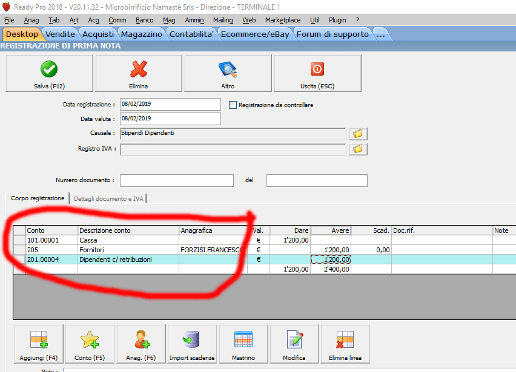Click the Causale field Stipendi Dipendenti
This screenshot has width=516, height=372.
click(x=233, y=134)
